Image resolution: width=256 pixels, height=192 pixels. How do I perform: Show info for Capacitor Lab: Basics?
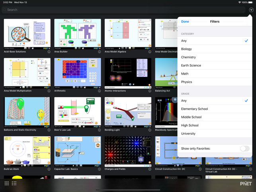(x=99, y=169)
